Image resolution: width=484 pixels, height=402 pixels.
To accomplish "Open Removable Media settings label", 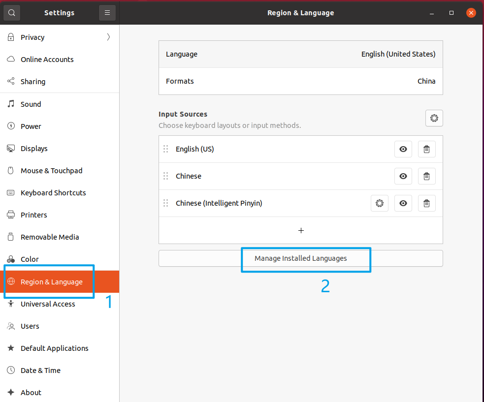I will [x=50, y=237].
